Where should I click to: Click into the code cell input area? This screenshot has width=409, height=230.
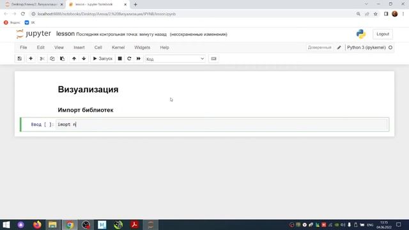point(222,125)
